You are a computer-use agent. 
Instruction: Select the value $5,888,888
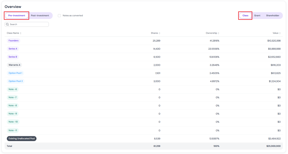click(x=274, y=49)
